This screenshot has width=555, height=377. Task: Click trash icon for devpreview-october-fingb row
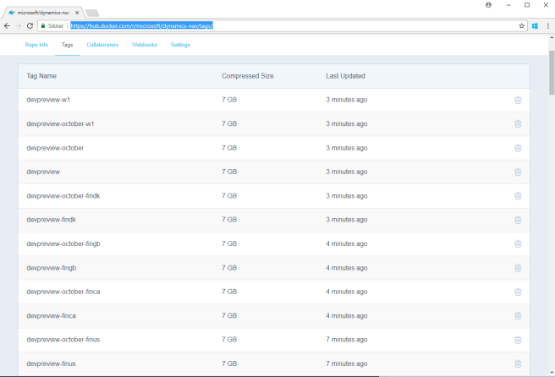coord(518,243)
